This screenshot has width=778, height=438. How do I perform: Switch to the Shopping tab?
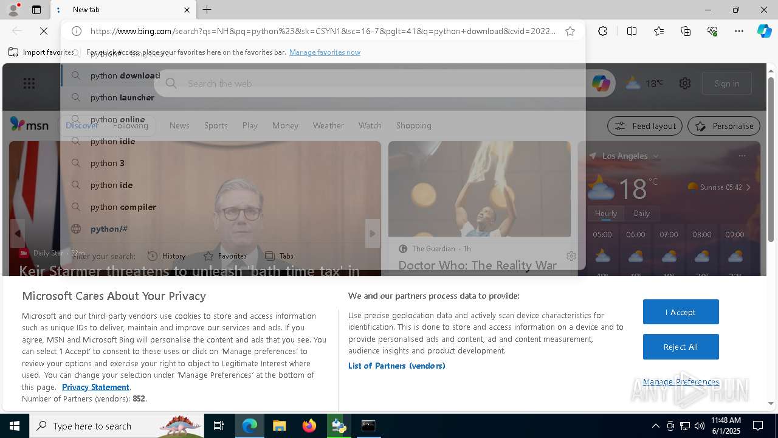(x=414, y=125)
